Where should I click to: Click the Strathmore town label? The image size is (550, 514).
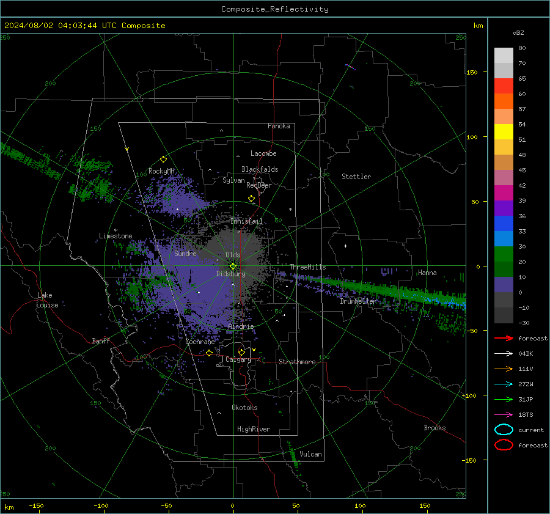click(297, 362)
